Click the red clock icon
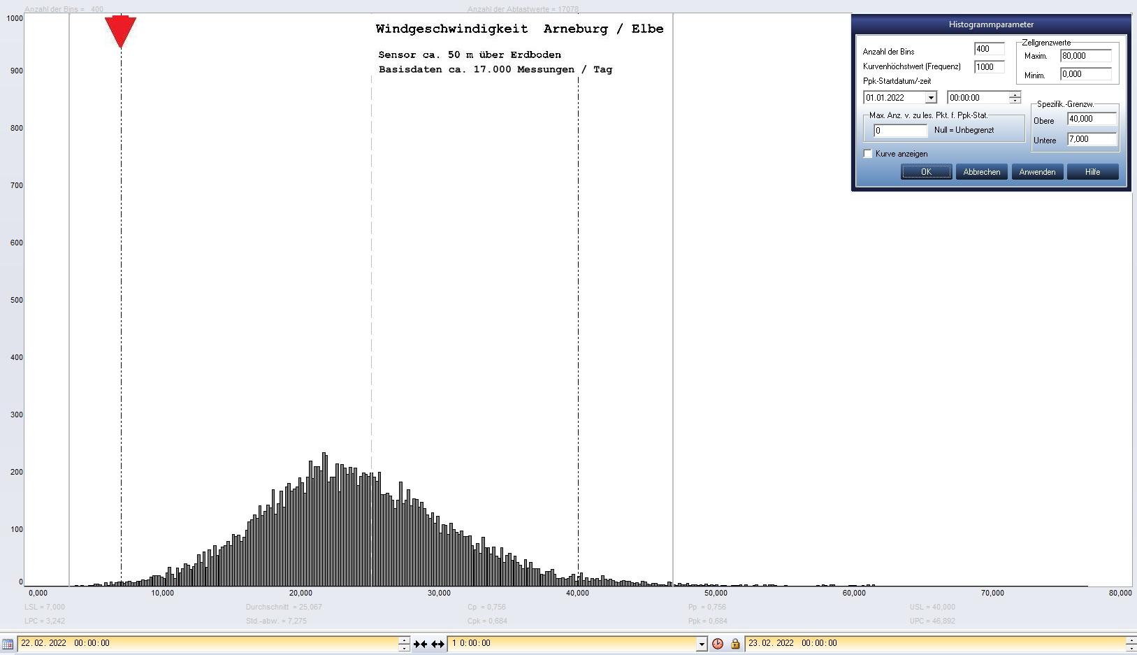 (717, 644)
